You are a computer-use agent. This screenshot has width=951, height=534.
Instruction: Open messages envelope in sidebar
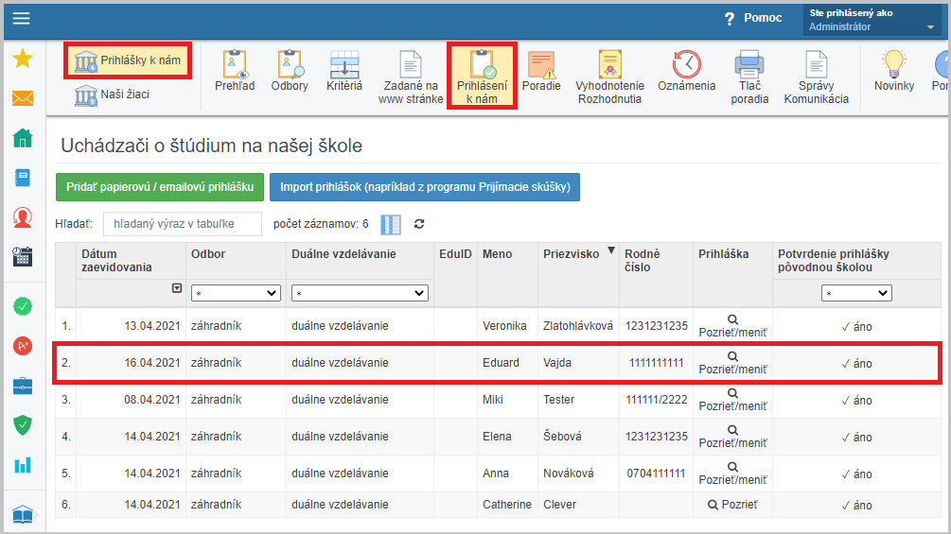[x=23, y=98]
